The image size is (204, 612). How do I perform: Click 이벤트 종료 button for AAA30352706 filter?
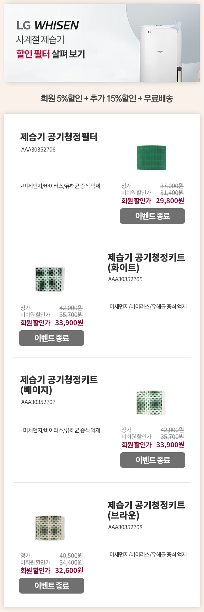(152, 216)
